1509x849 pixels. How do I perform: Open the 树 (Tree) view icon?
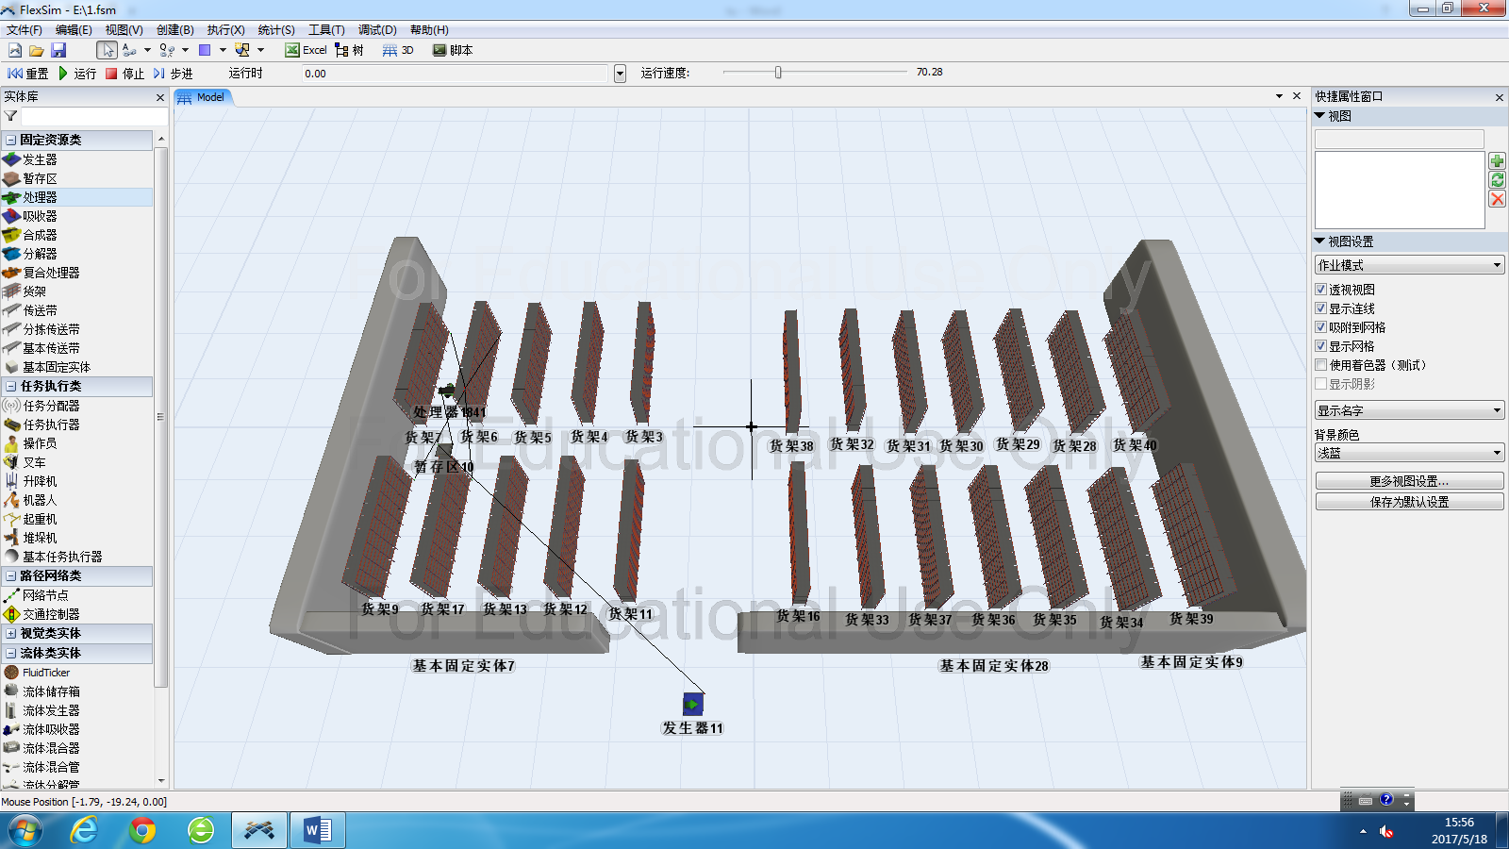tap(342, 50)
